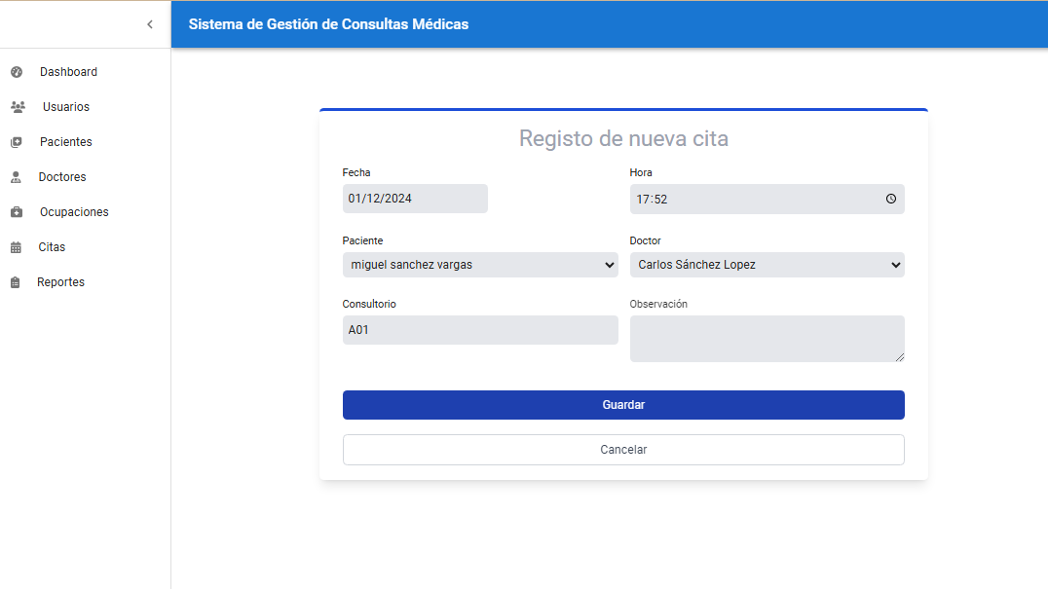Open the time picker clock icon

pyautogui.click(x=891, y=199)
